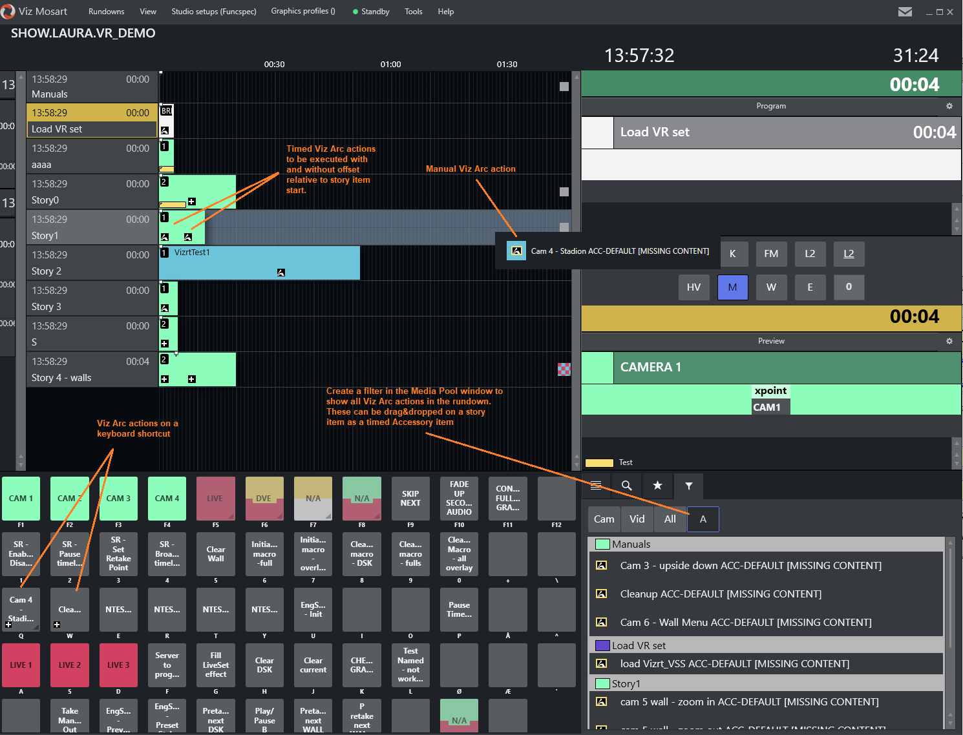Viewport: 963px width, 735px height.
Task: Open the Media Pool hamburger menu
Action: pyautogui.click(x=596, y=486)
